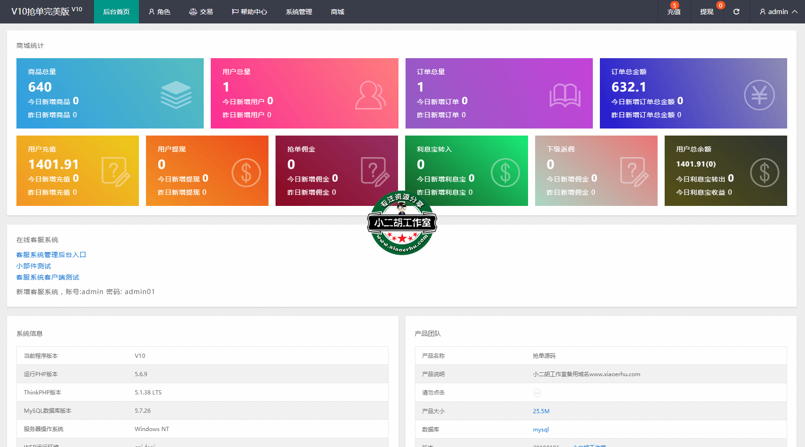Screen dimensions: 805x447
Task: Click the yen icon on 订单总金额 card
Action: (x=759, y=95)
